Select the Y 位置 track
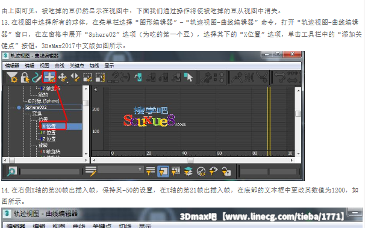 point(49,132)
